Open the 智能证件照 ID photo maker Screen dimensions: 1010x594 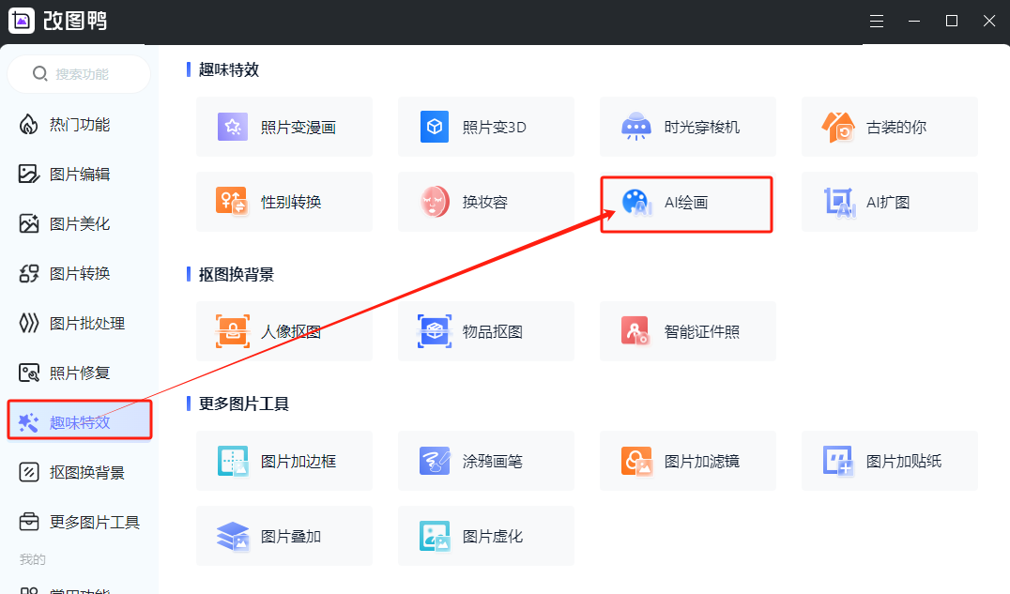click(687, 331)
